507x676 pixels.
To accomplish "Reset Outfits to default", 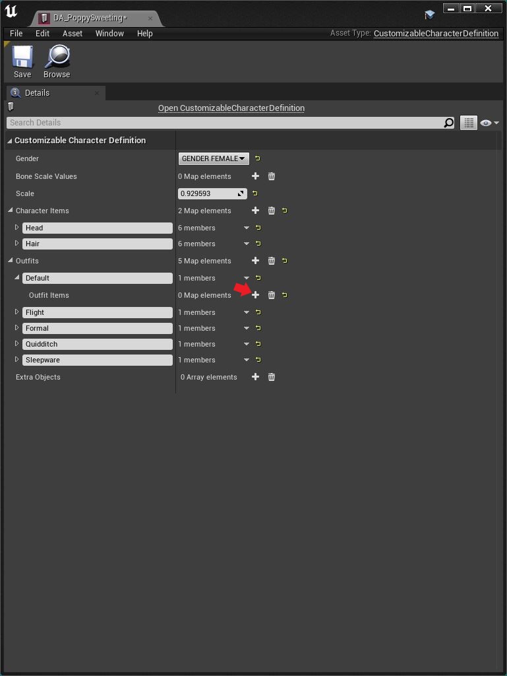I will click(285, 260).
